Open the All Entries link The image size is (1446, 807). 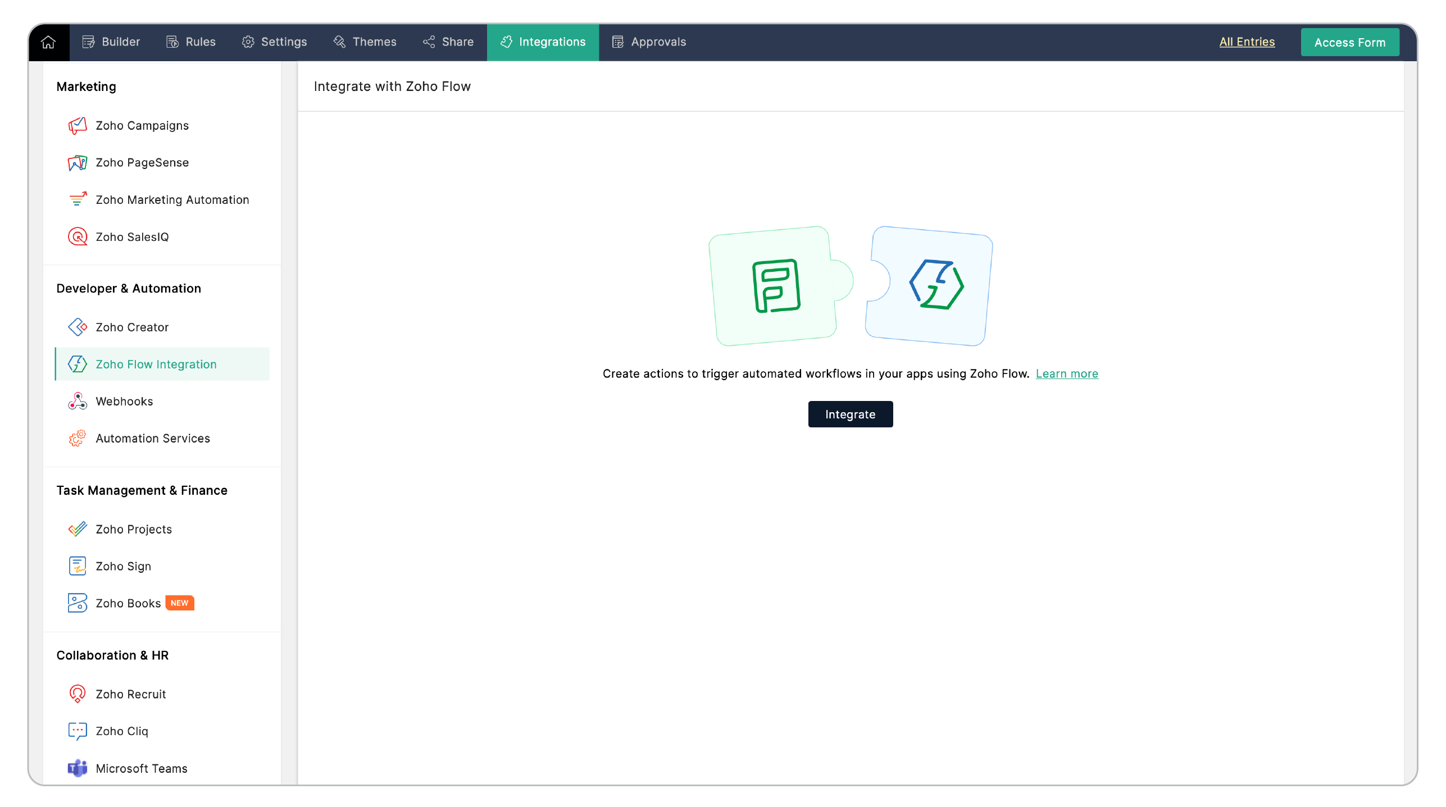click(x=1247, y=42)
